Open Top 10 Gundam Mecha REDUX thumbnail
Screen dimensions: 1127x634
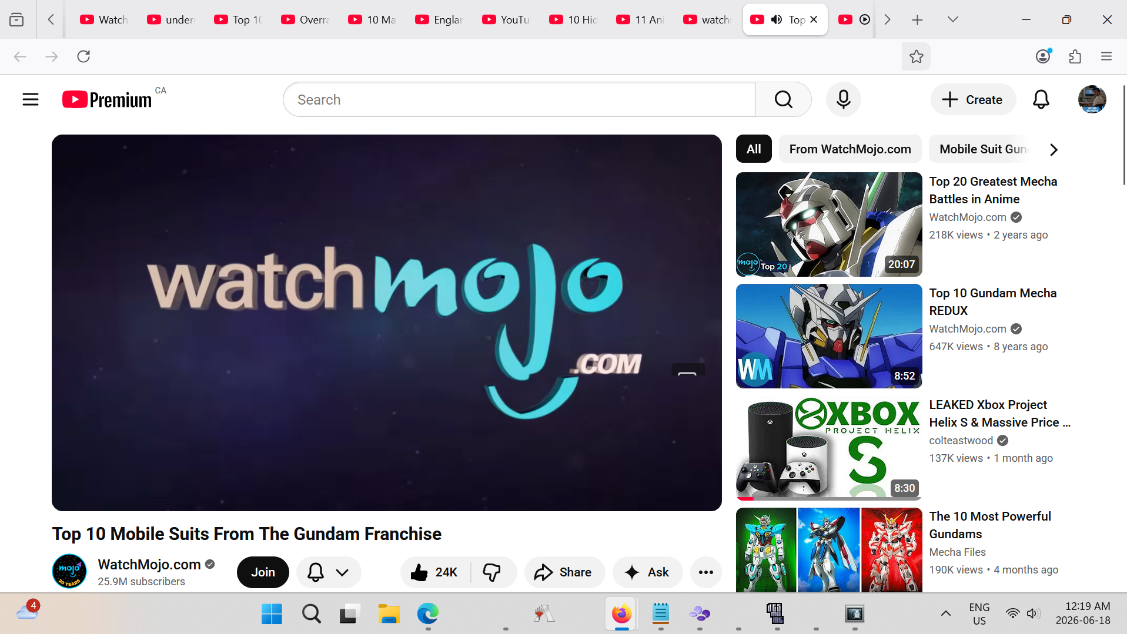tap(829, 336)
